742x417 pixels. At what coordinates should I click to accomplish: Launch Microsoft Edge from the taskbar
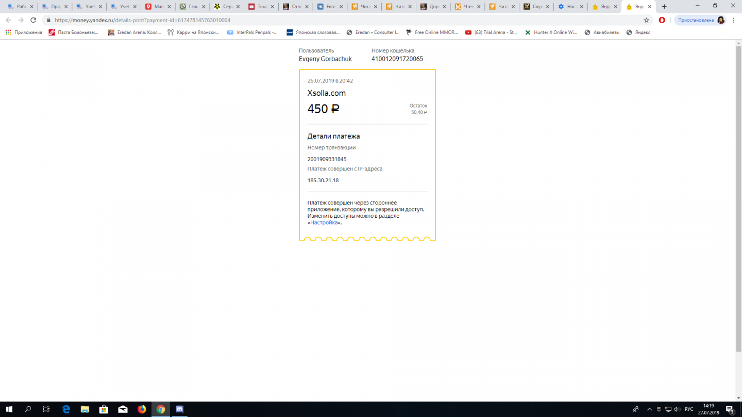(x=66, y=409)
